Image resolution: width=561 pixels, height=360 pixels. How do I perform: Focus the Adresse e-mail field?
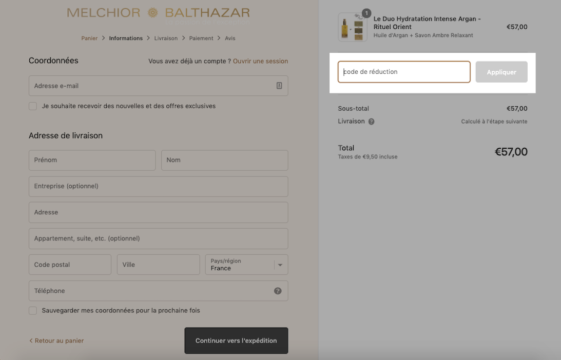tap(159, 86)
